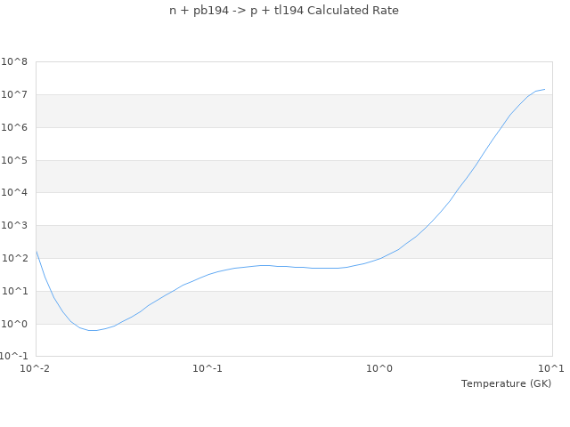Click the 10^-1 y-axis tick label
This screenshot has height=427, width=570.
click(14, 357)
